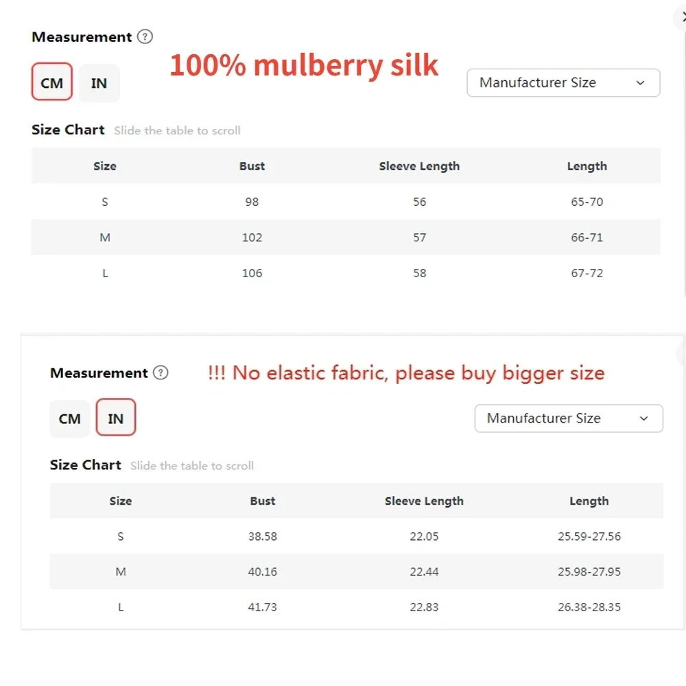Click Bust column header in centimeter table
This screenshot has height=686, width=686.
point(252,166)
